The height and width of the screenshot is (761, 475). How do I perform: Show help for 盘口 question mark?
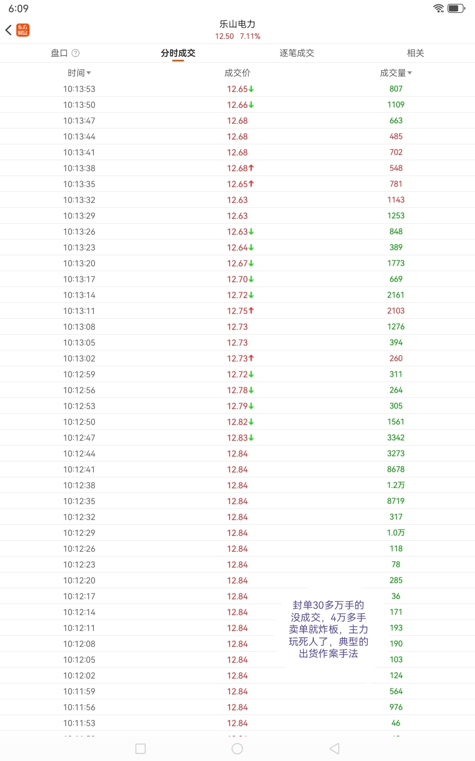pyautogui.click(x=76, y=53)
